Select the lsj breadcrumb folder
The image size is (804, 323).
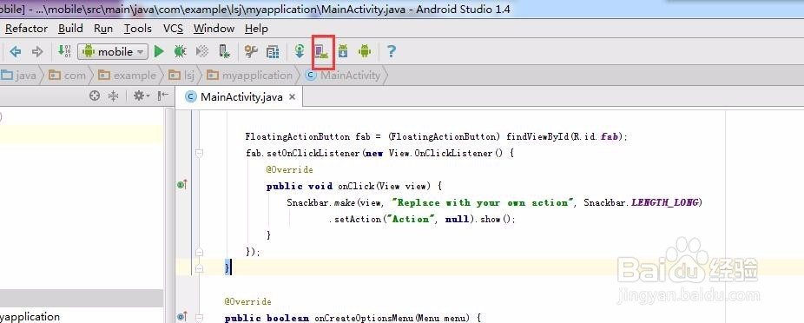(181, 76)
